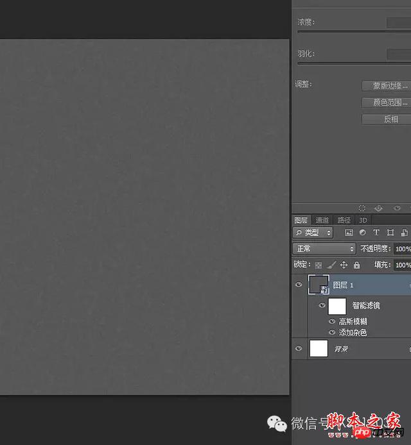Click the 浓度 value field
The width and height of the screenshot is (411, 445).
pyautogui.click(x=399, y=22)
